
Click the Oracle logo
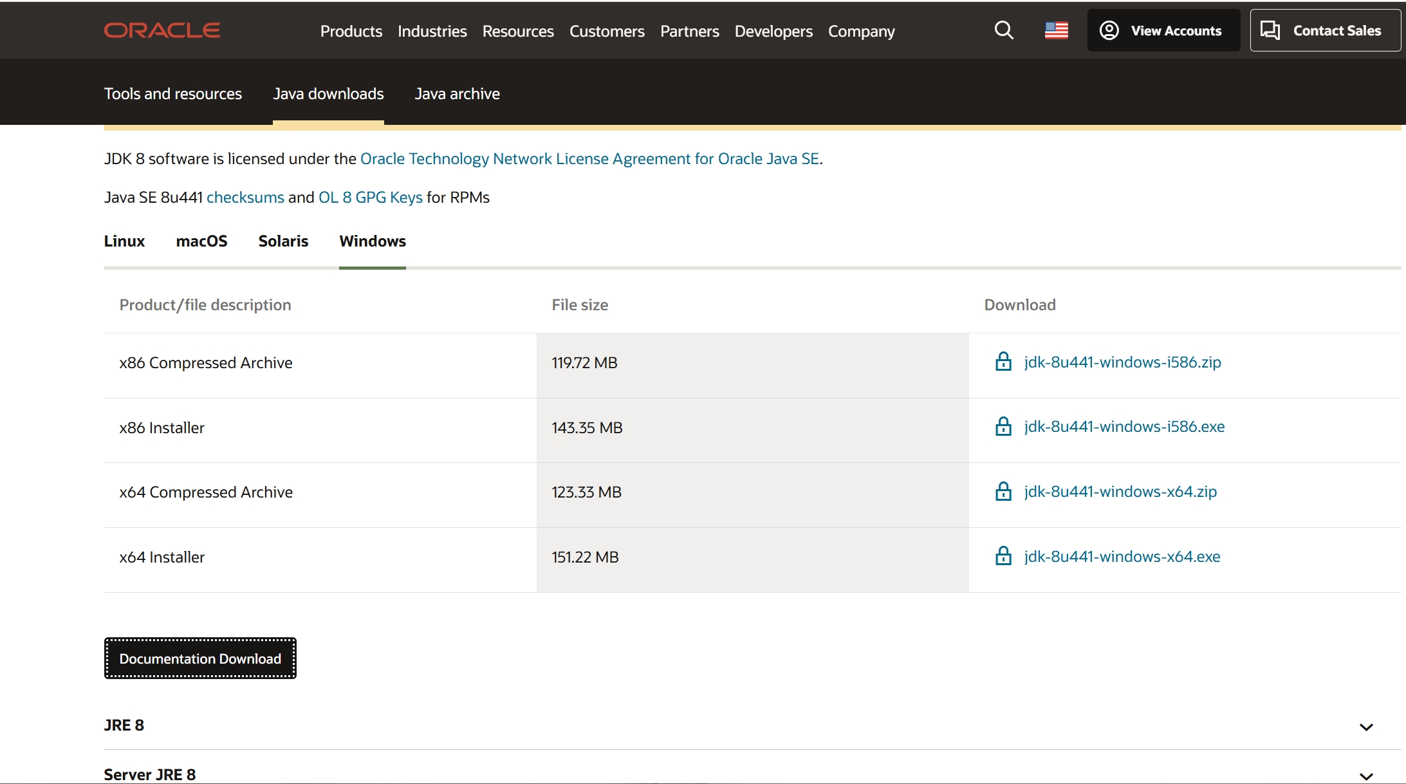162,30
